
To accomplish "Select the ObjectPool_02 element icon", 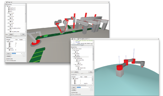I will tap(9, 8).
